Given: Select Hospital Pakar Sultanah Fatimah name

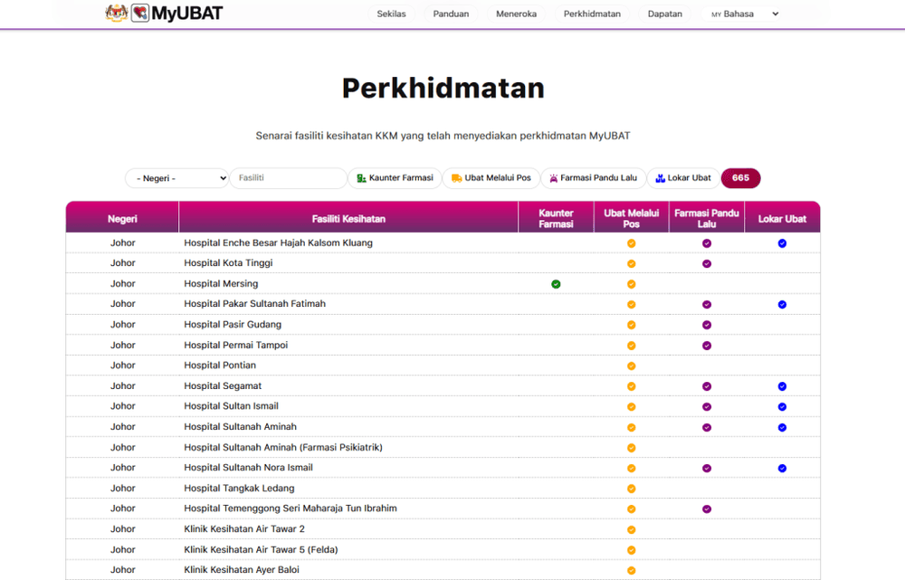Looking at the screenshot, I should click(x=254, y=303).
